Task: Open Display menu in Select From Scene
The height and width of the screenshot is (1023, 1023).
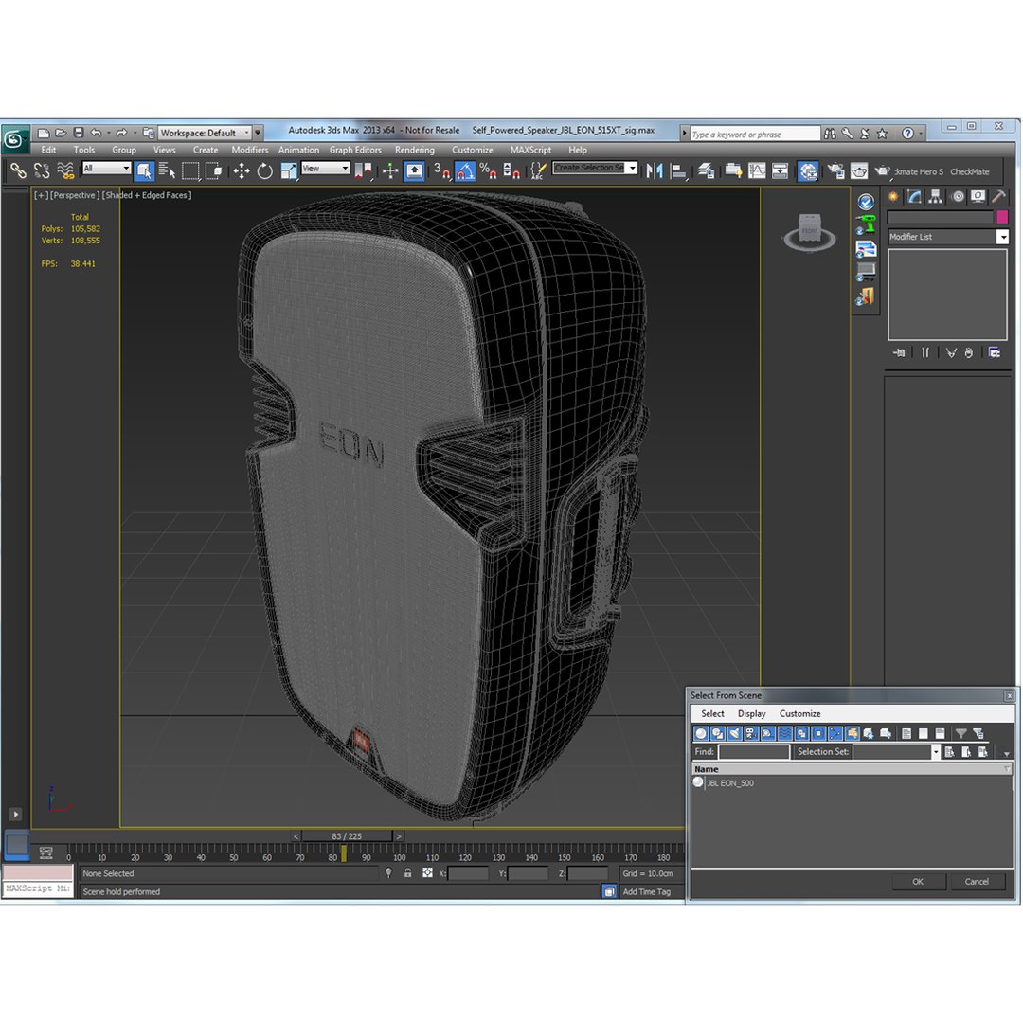Action: tap(751, 714)
